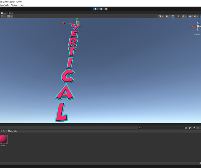The image size is (201, 168).
Task: Click the Step frame button
Action: point(106,9)
